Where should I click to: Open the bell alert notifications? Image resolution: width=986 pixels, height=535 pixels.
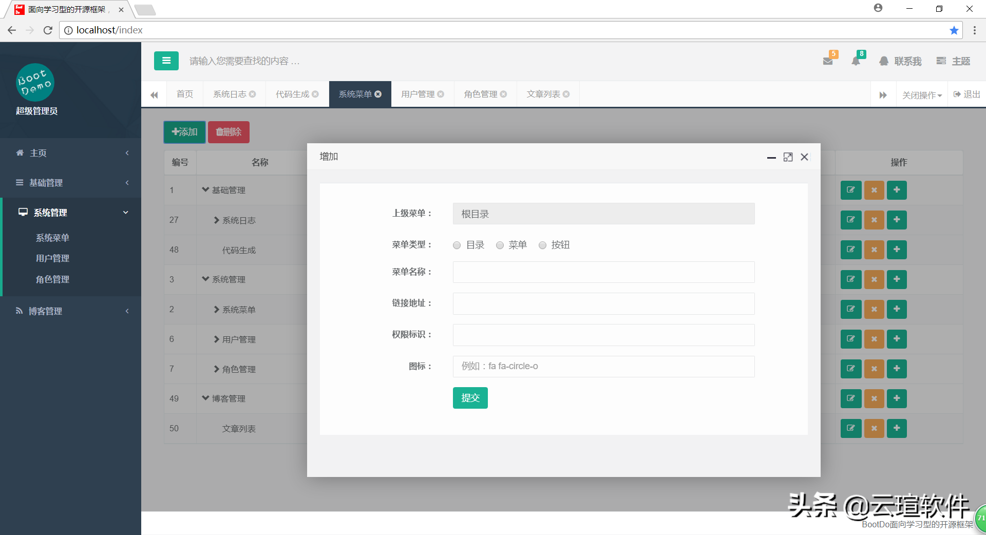(x=856, y=61)
